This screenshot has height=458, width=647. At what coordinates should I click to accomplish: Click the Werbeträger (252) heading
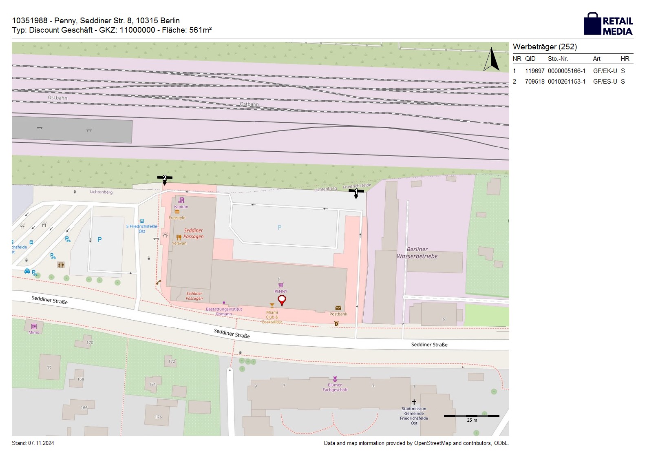pos(545,47)
